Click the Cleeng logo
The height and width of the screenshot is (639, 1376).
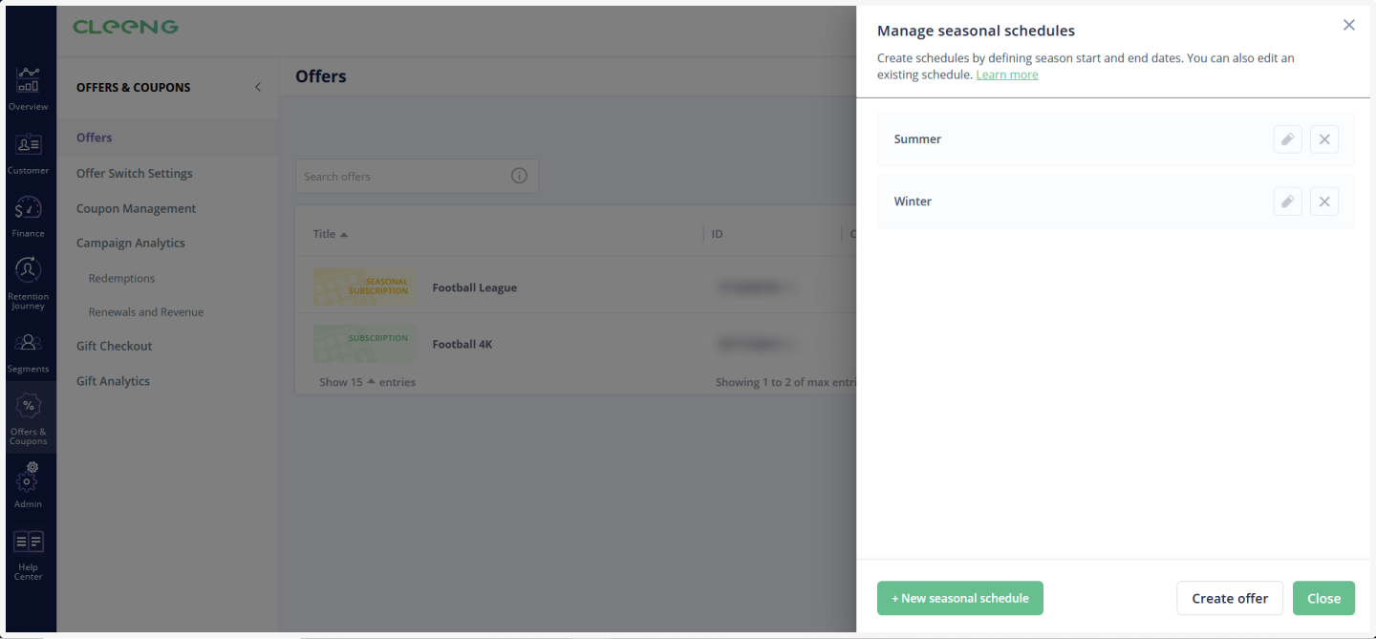tap(125, 27)
